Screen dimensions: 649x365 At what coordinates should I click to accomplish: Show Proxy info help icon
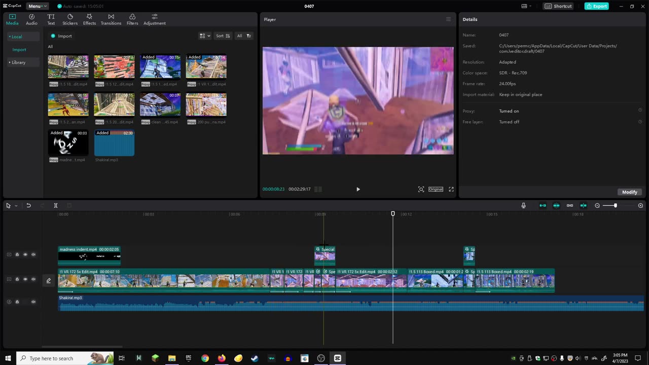click(x=640, y=111)
